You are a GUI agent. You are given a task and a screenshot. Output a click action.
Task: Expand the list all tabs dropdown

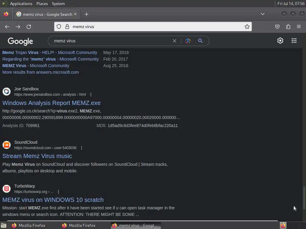point(263,14)
